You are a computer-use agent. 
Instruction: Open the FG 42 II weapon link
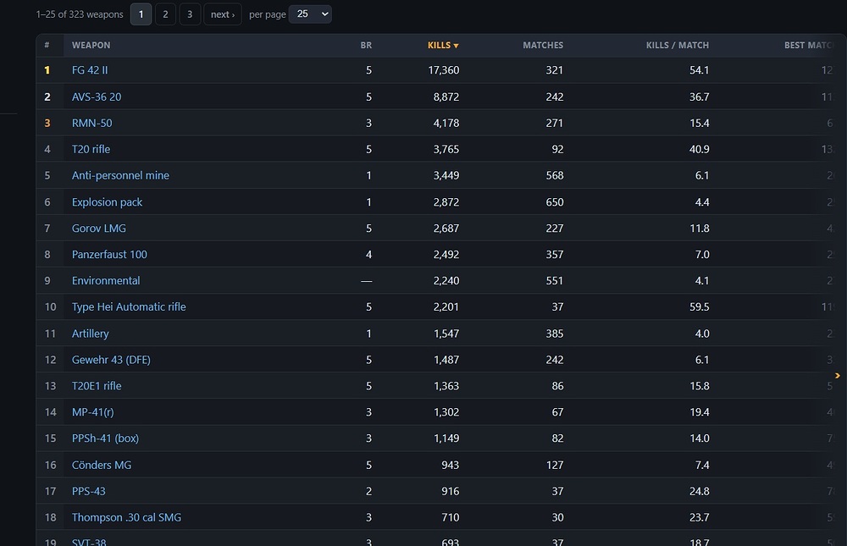pos(90,70)
